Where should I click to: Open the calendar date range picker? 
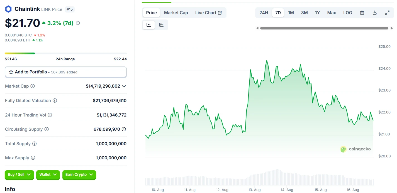[362, 13]
